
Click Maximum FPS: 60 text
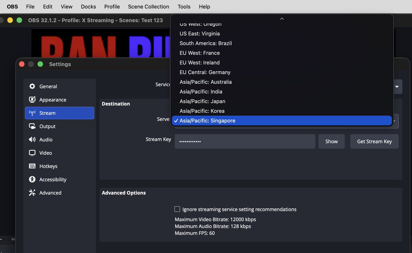point(195,233)
